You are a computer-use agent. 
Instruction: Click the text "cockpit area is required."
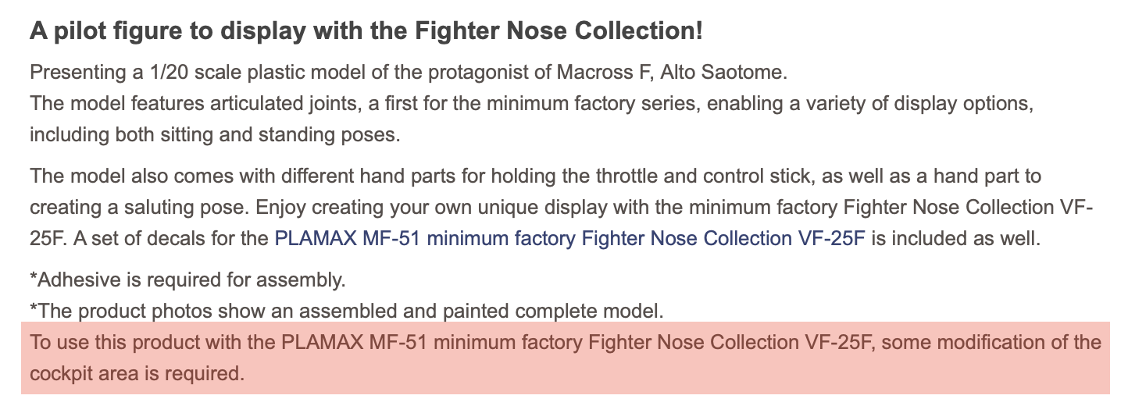[x=137, y=373]
